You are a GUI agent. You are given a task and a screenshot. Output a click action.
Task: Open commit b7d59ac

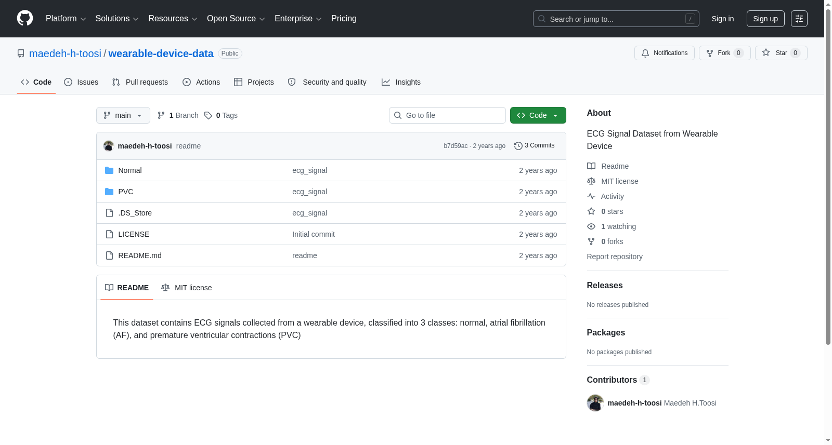(456, 146)
